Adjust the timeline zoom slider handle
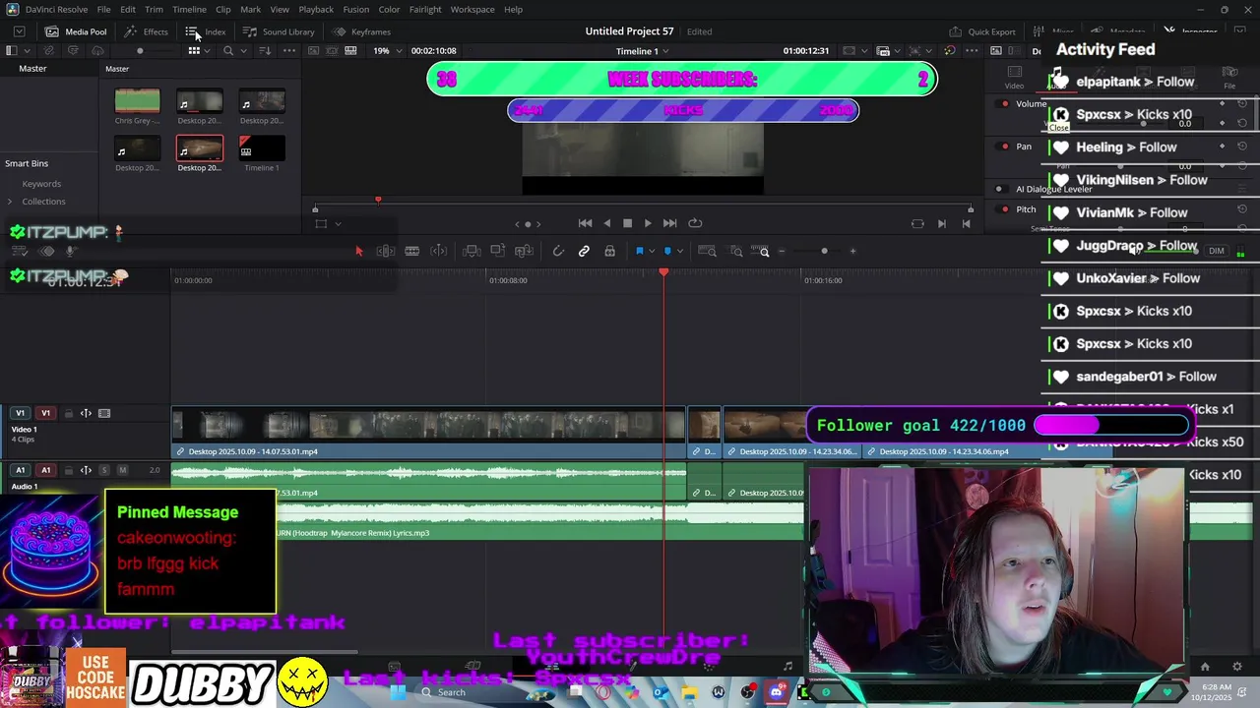Viewport: 1260px width, 708px height. tap(824, 252)
